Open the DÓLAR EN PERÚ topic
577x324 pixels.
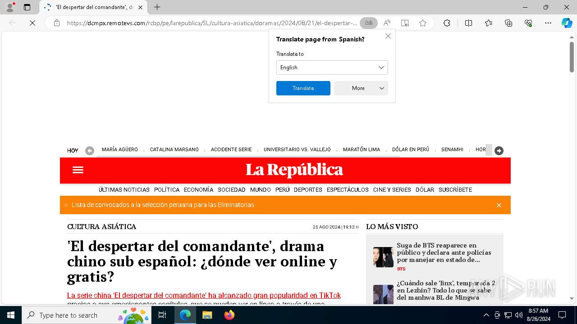[411, 149]
